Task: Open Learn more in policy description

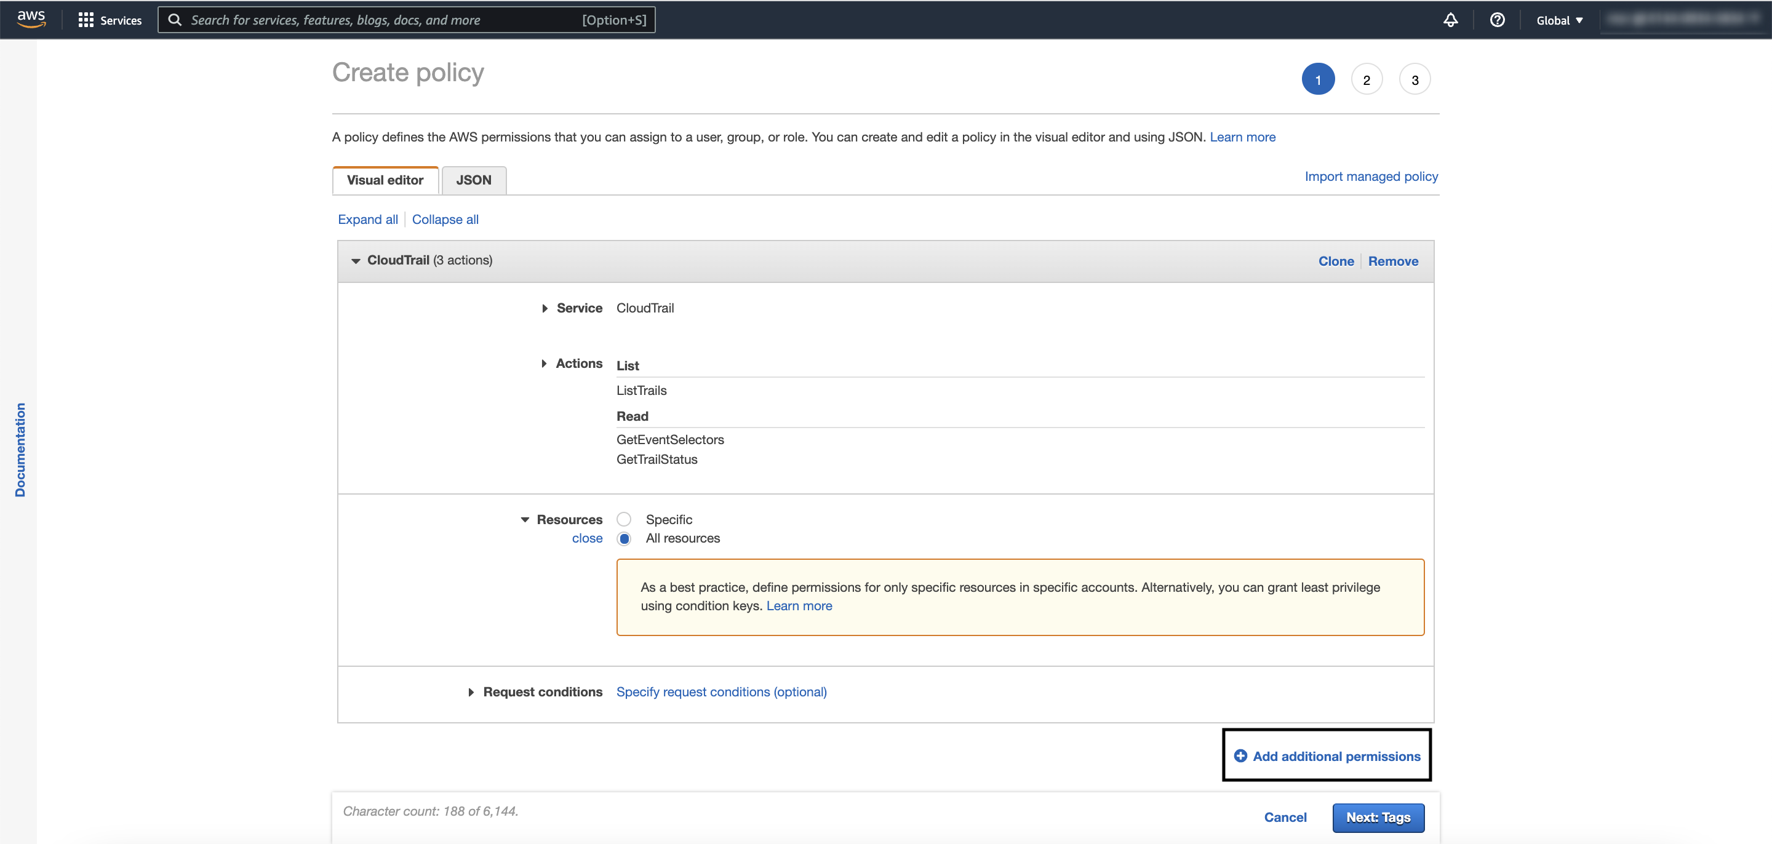Action: pyautogui.click(x=1242, y=137)
